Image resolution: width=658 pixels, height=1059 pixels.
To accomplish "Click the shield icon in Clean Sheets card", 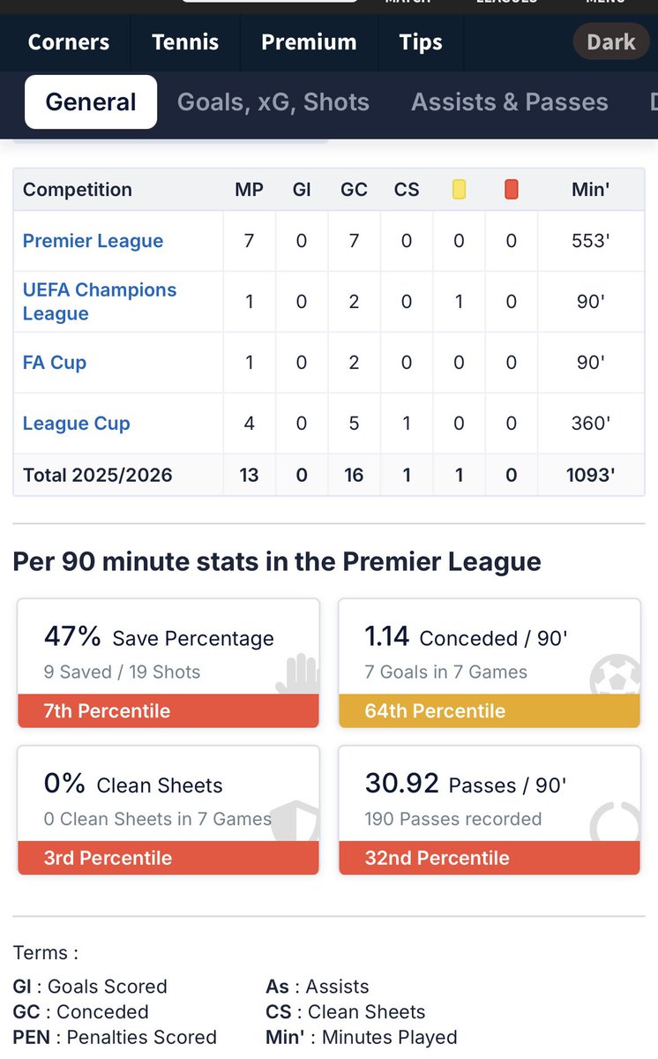I will 295,821.
